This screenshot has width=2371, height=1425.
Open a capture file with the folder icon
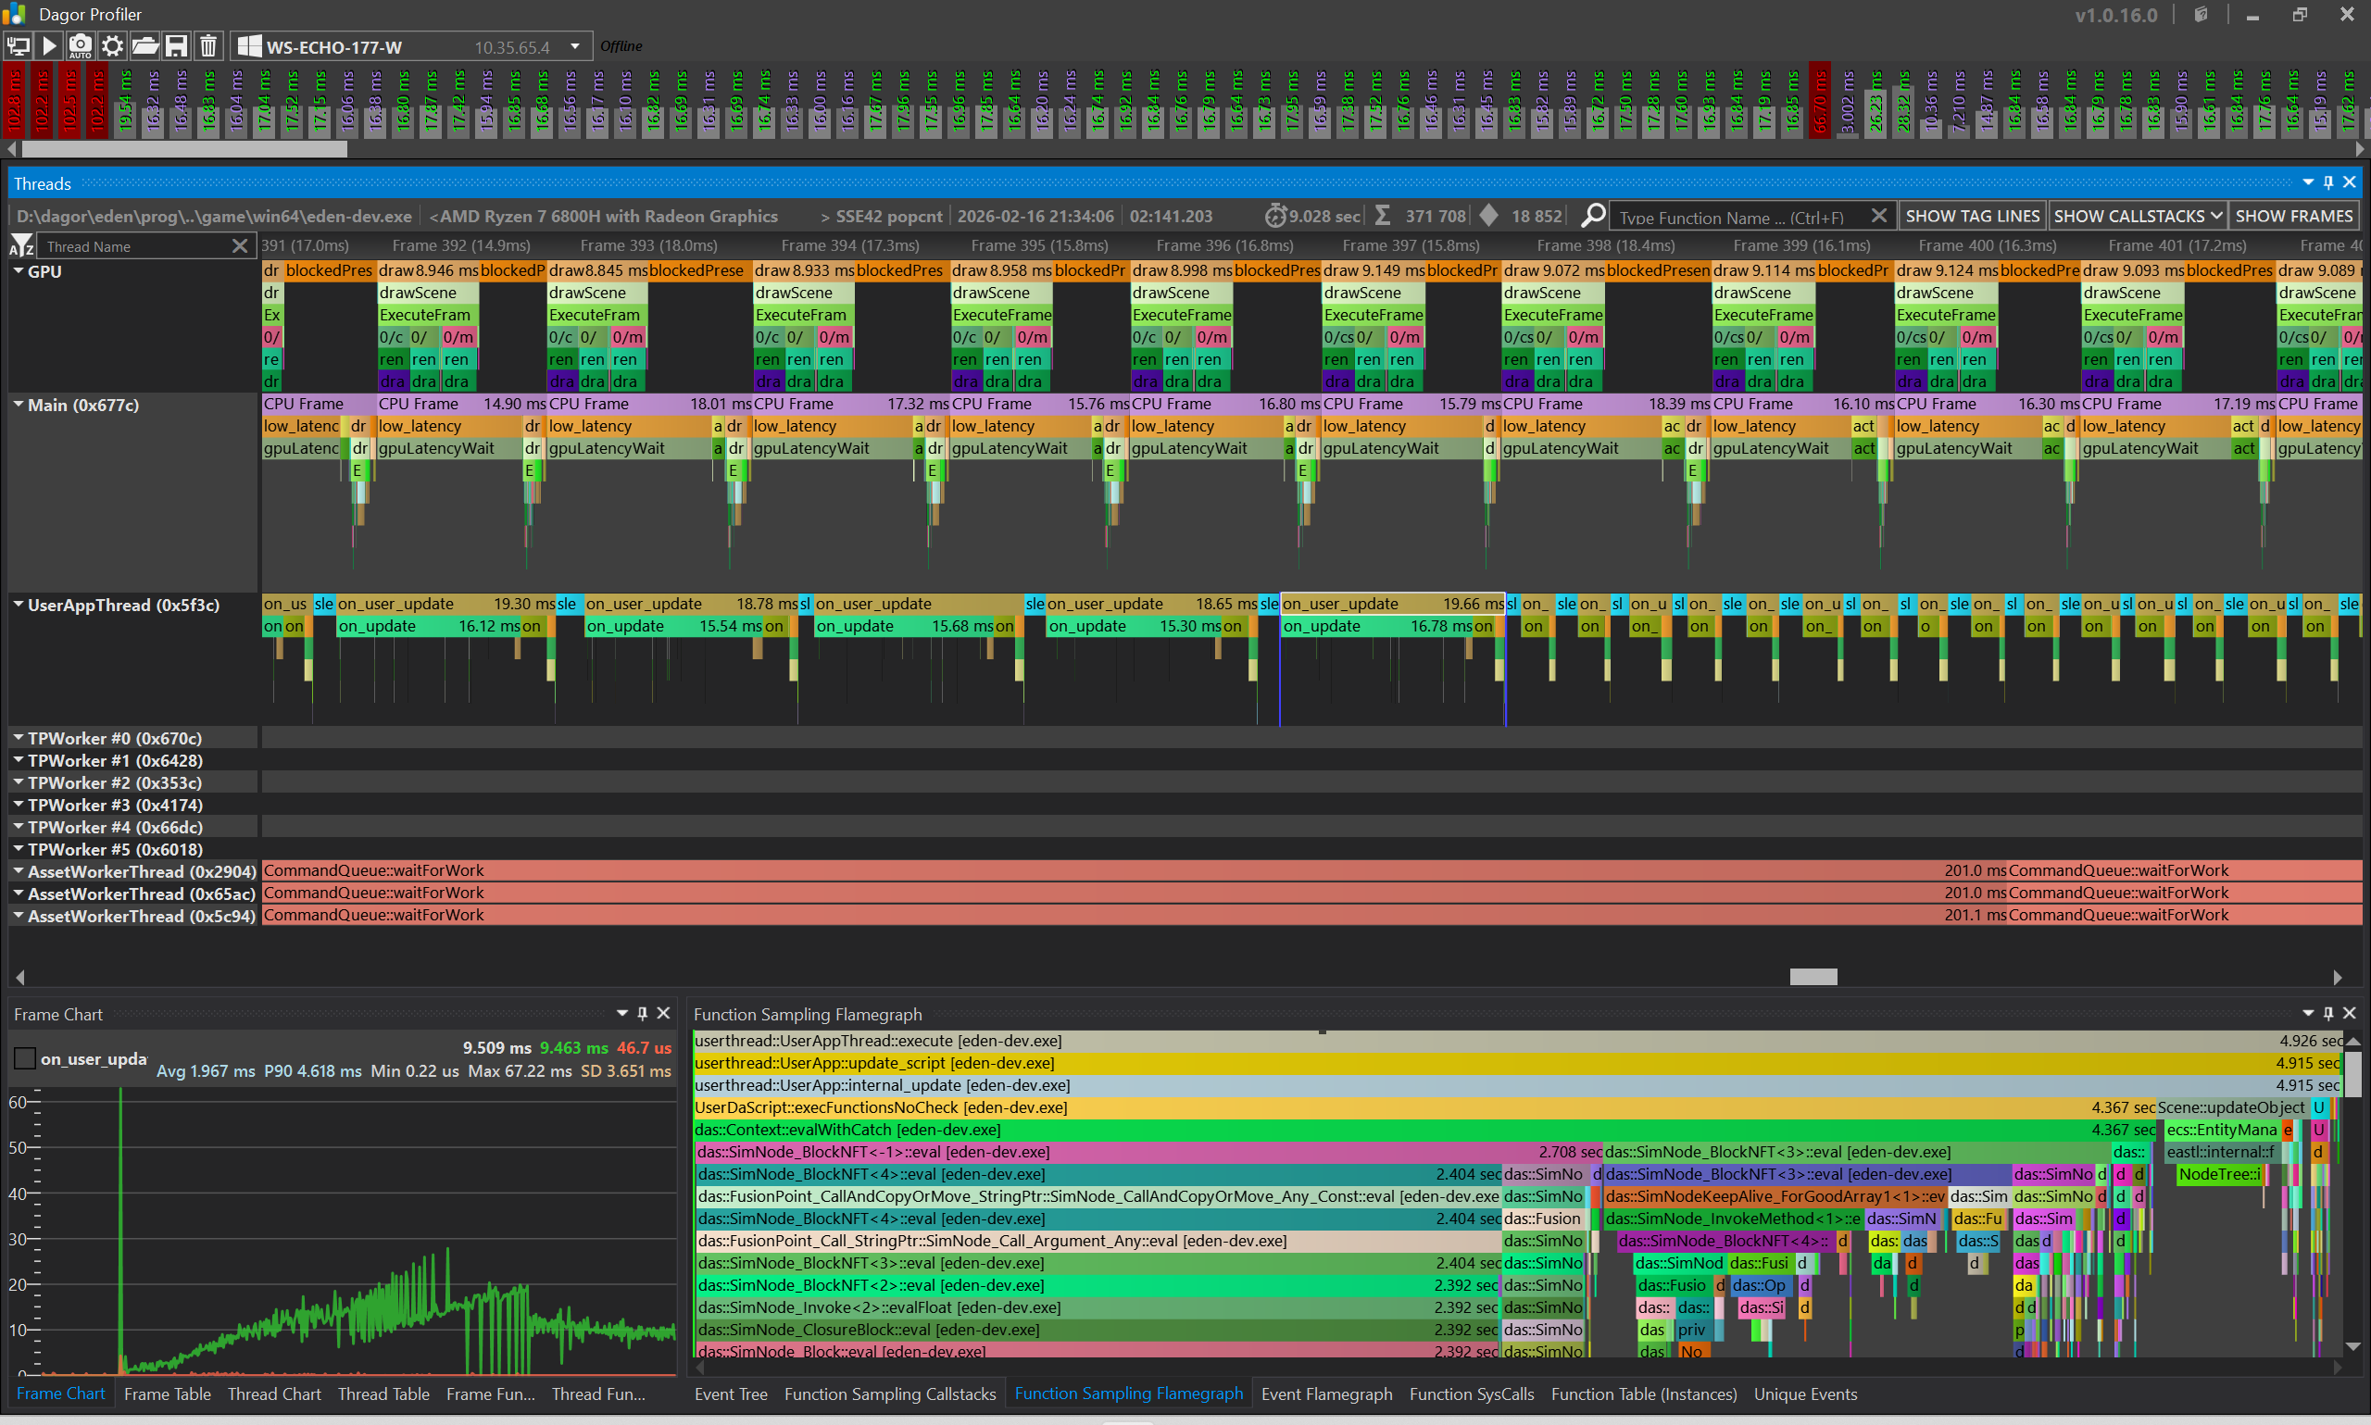pos(144,46)
